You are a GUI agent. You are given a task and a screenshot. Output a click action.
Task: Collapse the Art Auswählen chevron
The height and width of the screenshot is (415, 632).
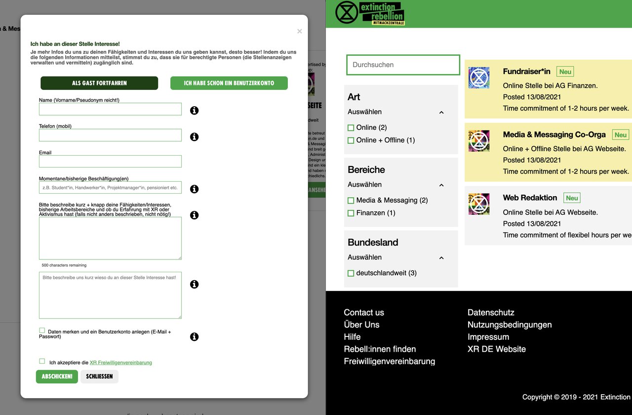pyautogui.click(x=441, y=112)
